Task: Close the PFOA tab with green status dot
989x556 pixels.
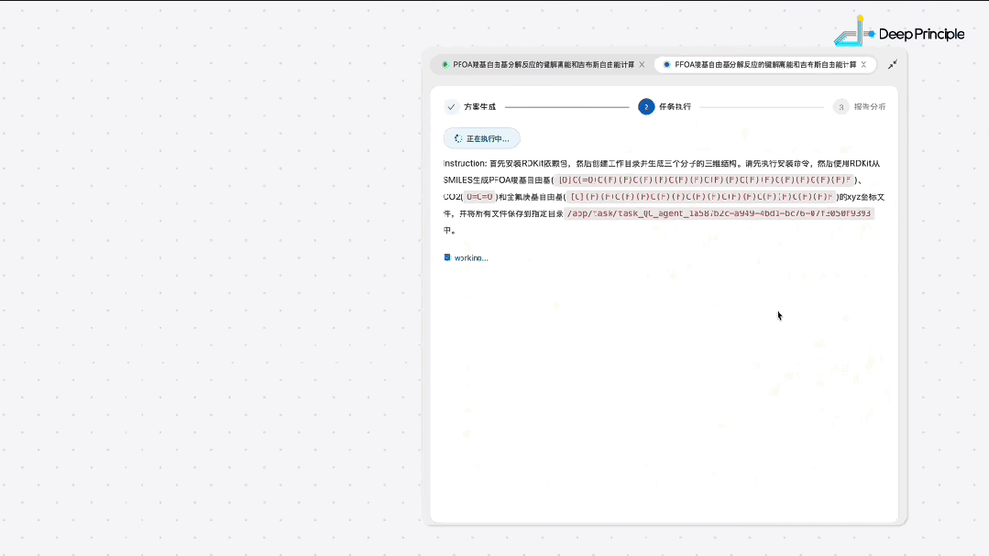Action: [643, 64]
